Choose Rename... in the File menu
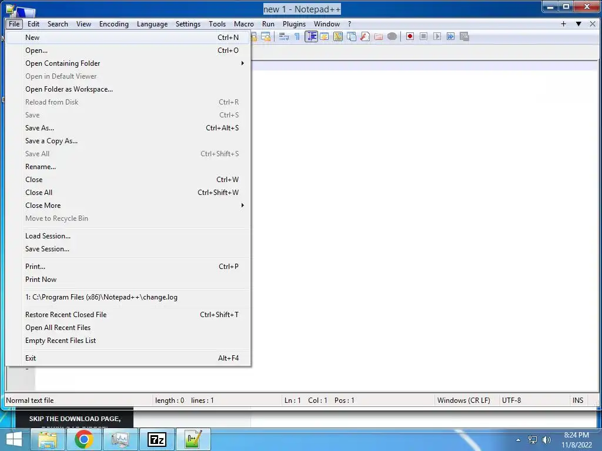This screenshot has height=451, width=602. pyautogui.click(x=129, y=167)
